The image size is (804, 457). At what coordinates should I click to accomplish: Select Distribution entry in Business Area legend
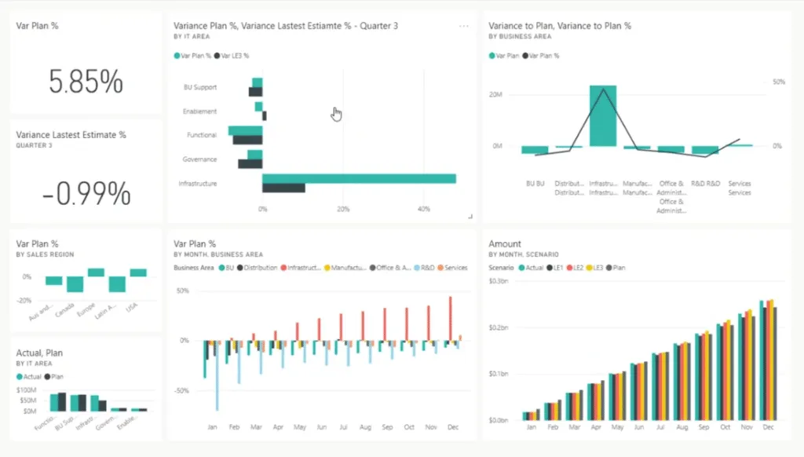click(x=260, y=268)
